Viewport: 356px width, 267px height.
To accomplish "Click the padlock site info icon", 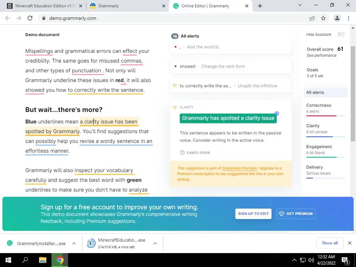I will [x=44, y=18].
